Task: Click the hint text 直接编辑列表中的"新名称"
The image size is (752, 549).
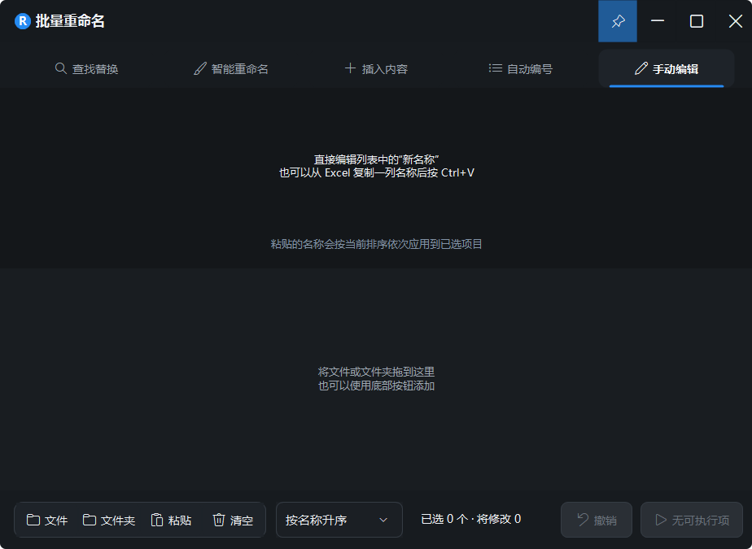Action: click(376, 159)
